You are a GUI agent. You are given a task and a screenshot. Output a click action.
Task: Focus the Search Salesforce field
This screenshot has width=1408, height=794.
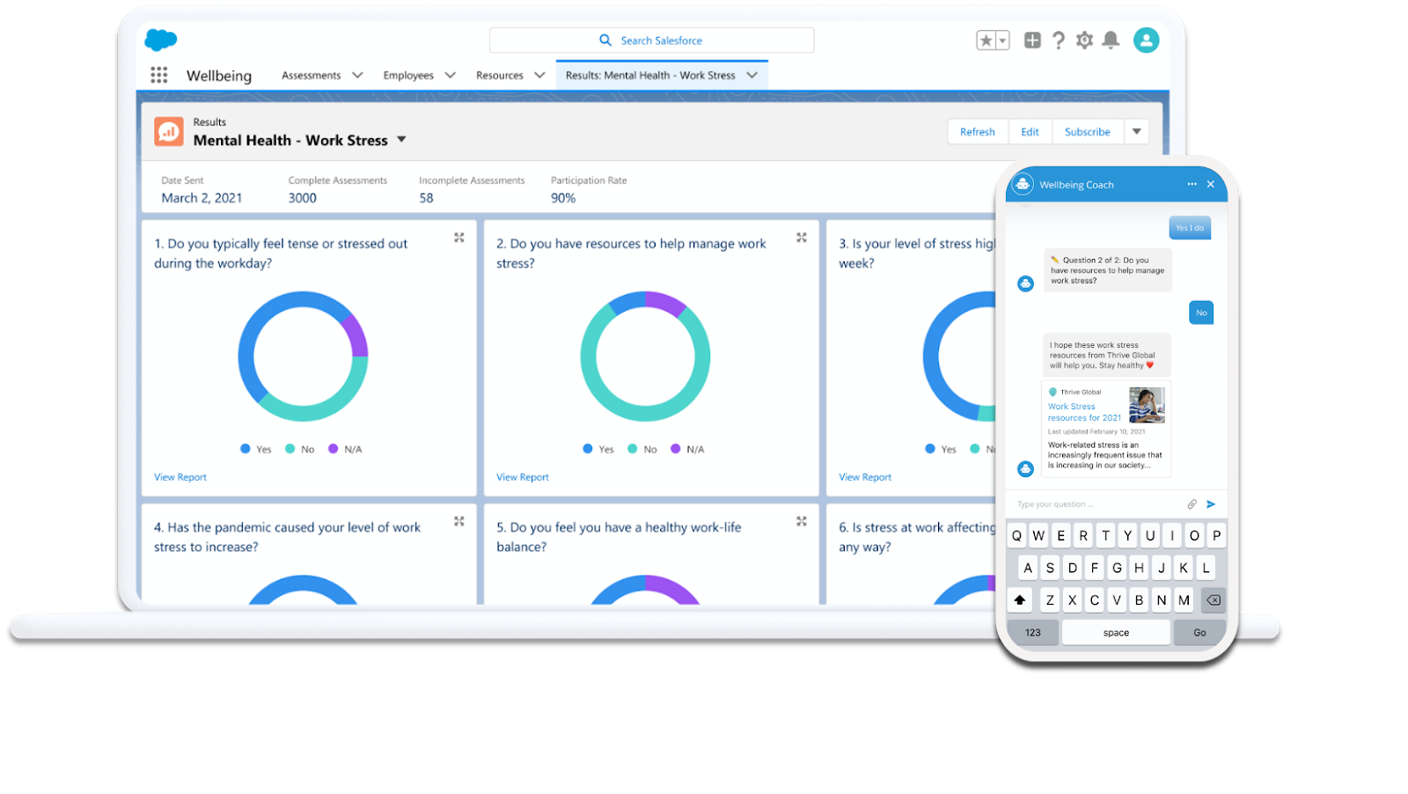pos(651,40)
